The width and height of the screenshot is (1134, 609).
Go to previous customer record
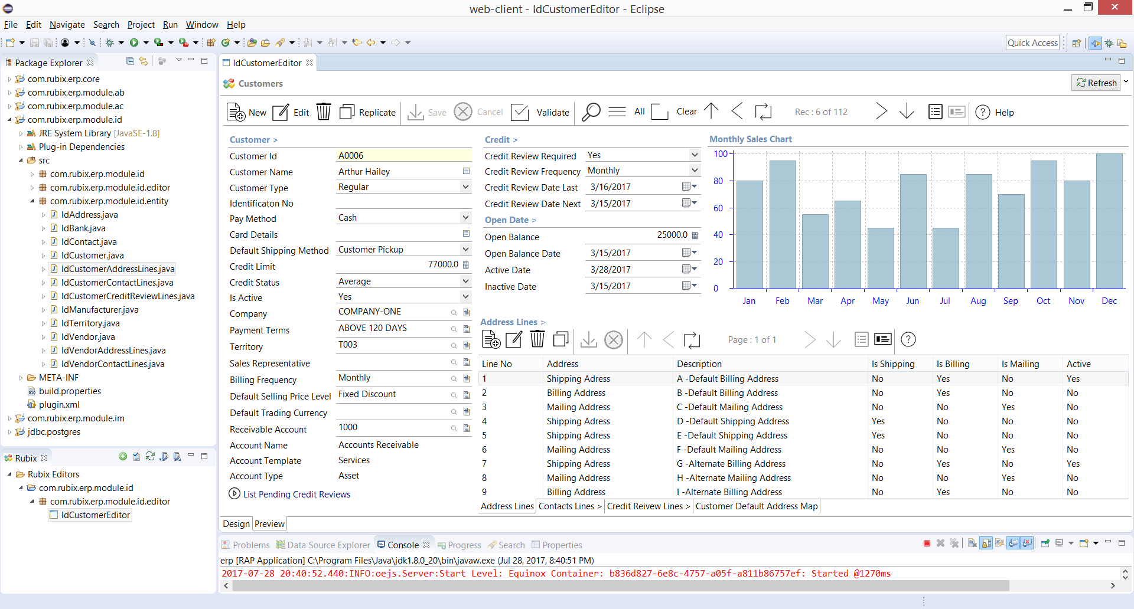(x=737, y=111)
